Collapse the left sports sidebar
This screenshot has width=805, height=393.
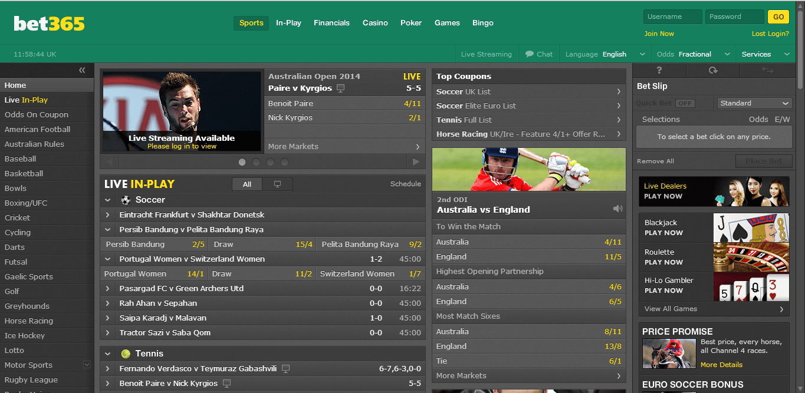coord(82,70)
